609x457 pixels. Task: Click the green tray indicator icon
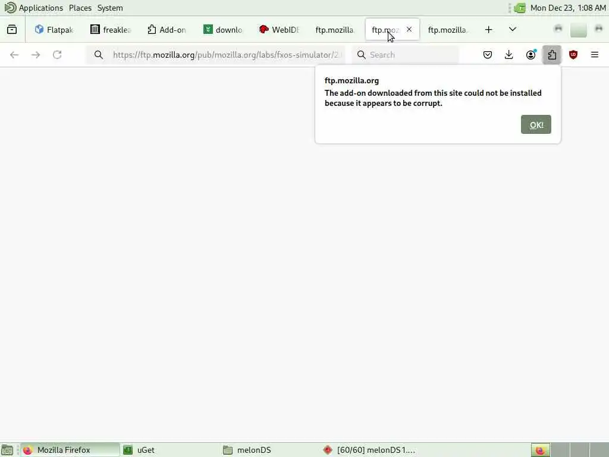(x=520, y=8)
